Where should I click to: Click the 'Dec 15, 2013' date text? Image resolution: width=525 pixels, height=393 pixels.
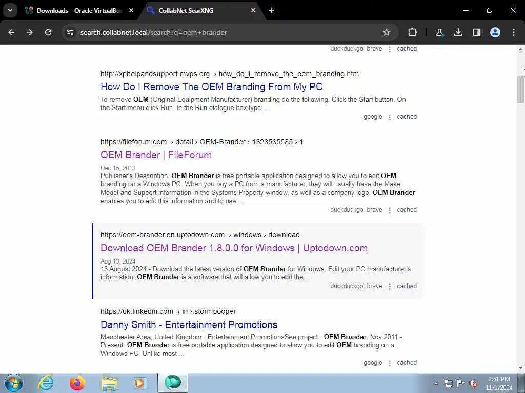118,168
